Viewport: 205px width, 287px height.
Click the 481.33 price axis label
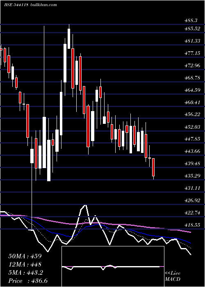pyautogui.click(x=192, y=41)
